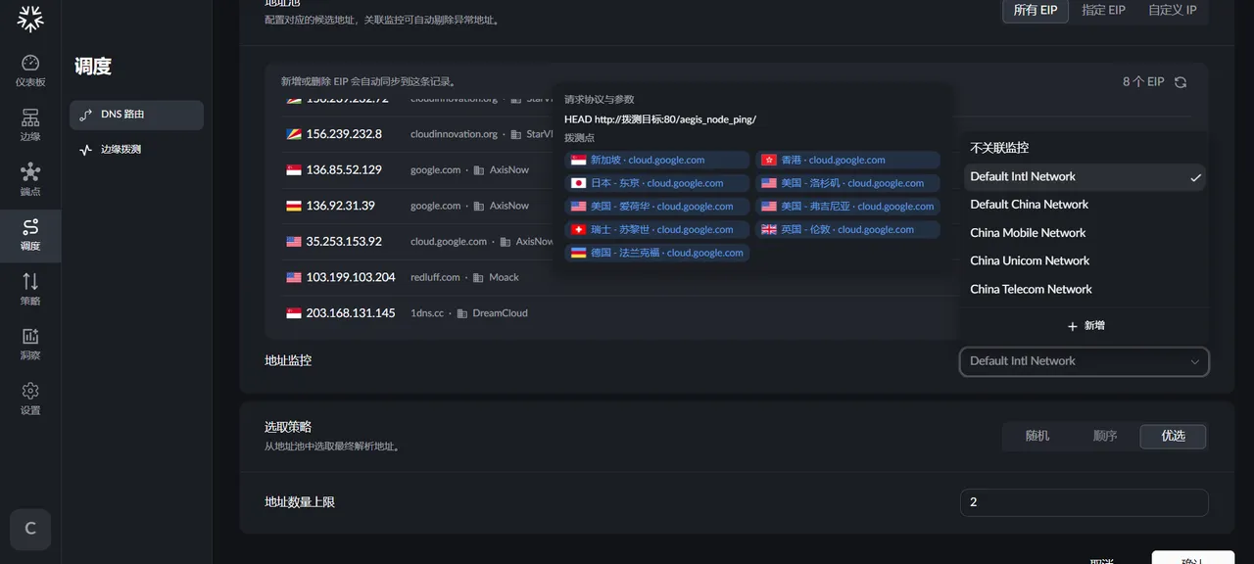
Task: Click the 地址数量上限 input field
Action: 1085,502
